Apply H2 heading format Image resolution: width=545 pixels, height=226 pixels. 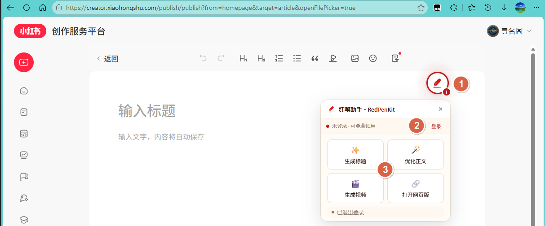coord(261,58)
